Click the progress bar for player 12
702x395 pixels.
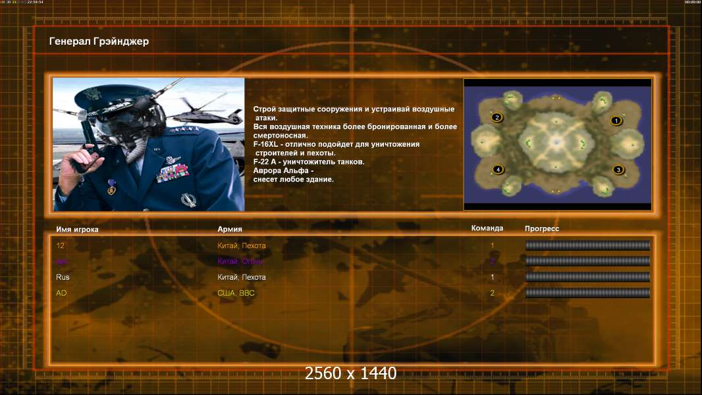point(588,245)
